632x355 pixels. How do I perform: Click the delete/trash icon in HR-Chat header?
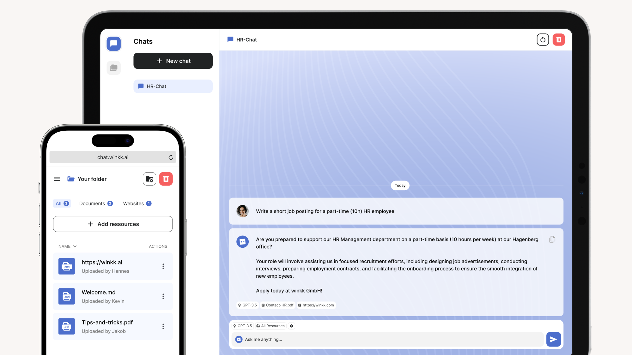click(x=559, y=39)
